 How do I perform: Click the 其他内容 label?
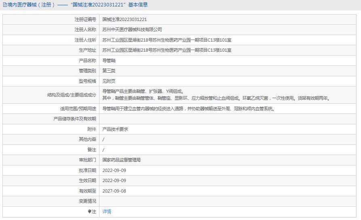pos(87,139)
